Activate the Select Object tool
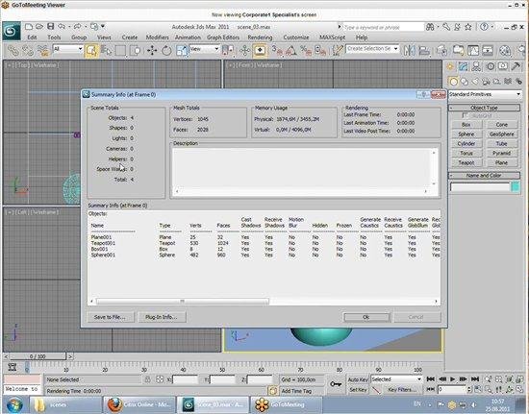The width and height of the screenshot is (529, 414). pos(91,51)
